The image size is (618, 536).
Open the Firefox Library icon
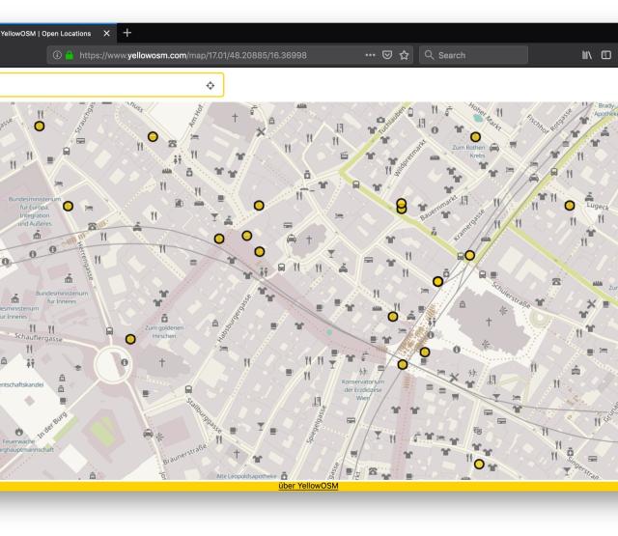pos(587,55)
